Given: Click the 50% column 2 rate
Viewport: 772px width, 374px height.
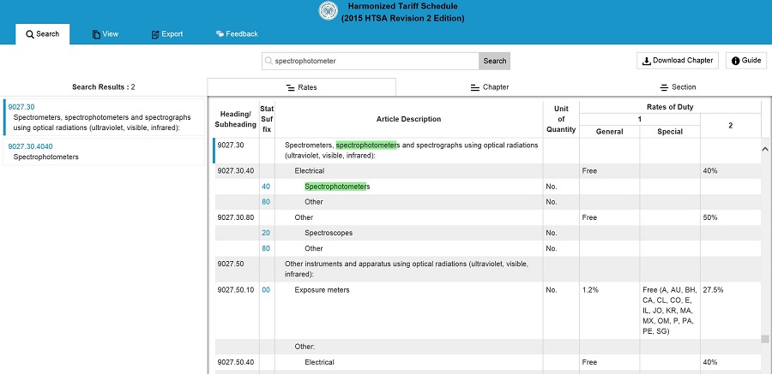Looking at the screenshot, I should click(709, 217).
